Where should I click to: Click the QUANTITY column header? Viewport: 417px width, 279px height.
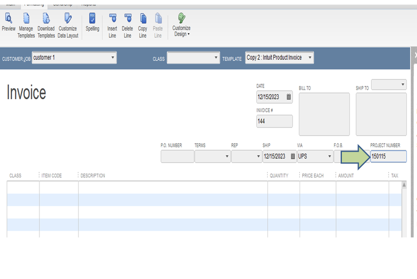click(x=279, y=176)
